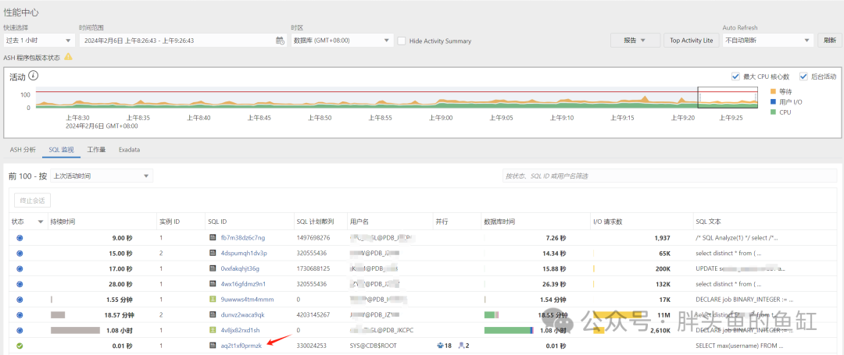The height and width of the screenshot is (355, 844).
Task: Click SQL type icon beside 4wx16gfdmz9n1
Action: (x=213, y=283)
